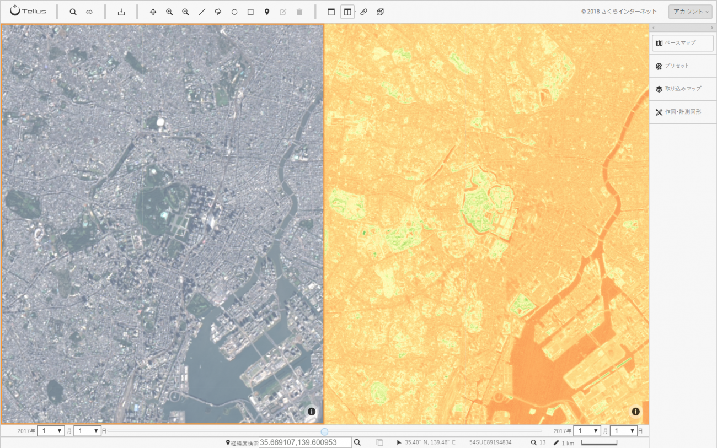This screenshot has width=717, height=448.
Task: Click the 3D cube view icon
Action: 380,12
